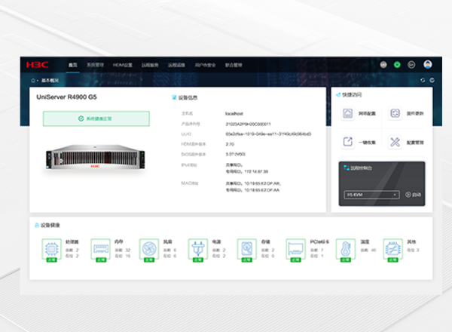Open the user avatar menu
Screen dimensions: 452x332
(428, 64)
